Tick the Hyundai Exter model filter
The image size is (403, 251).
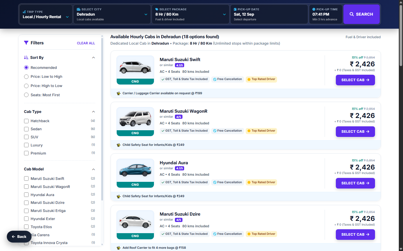(26, 219)
